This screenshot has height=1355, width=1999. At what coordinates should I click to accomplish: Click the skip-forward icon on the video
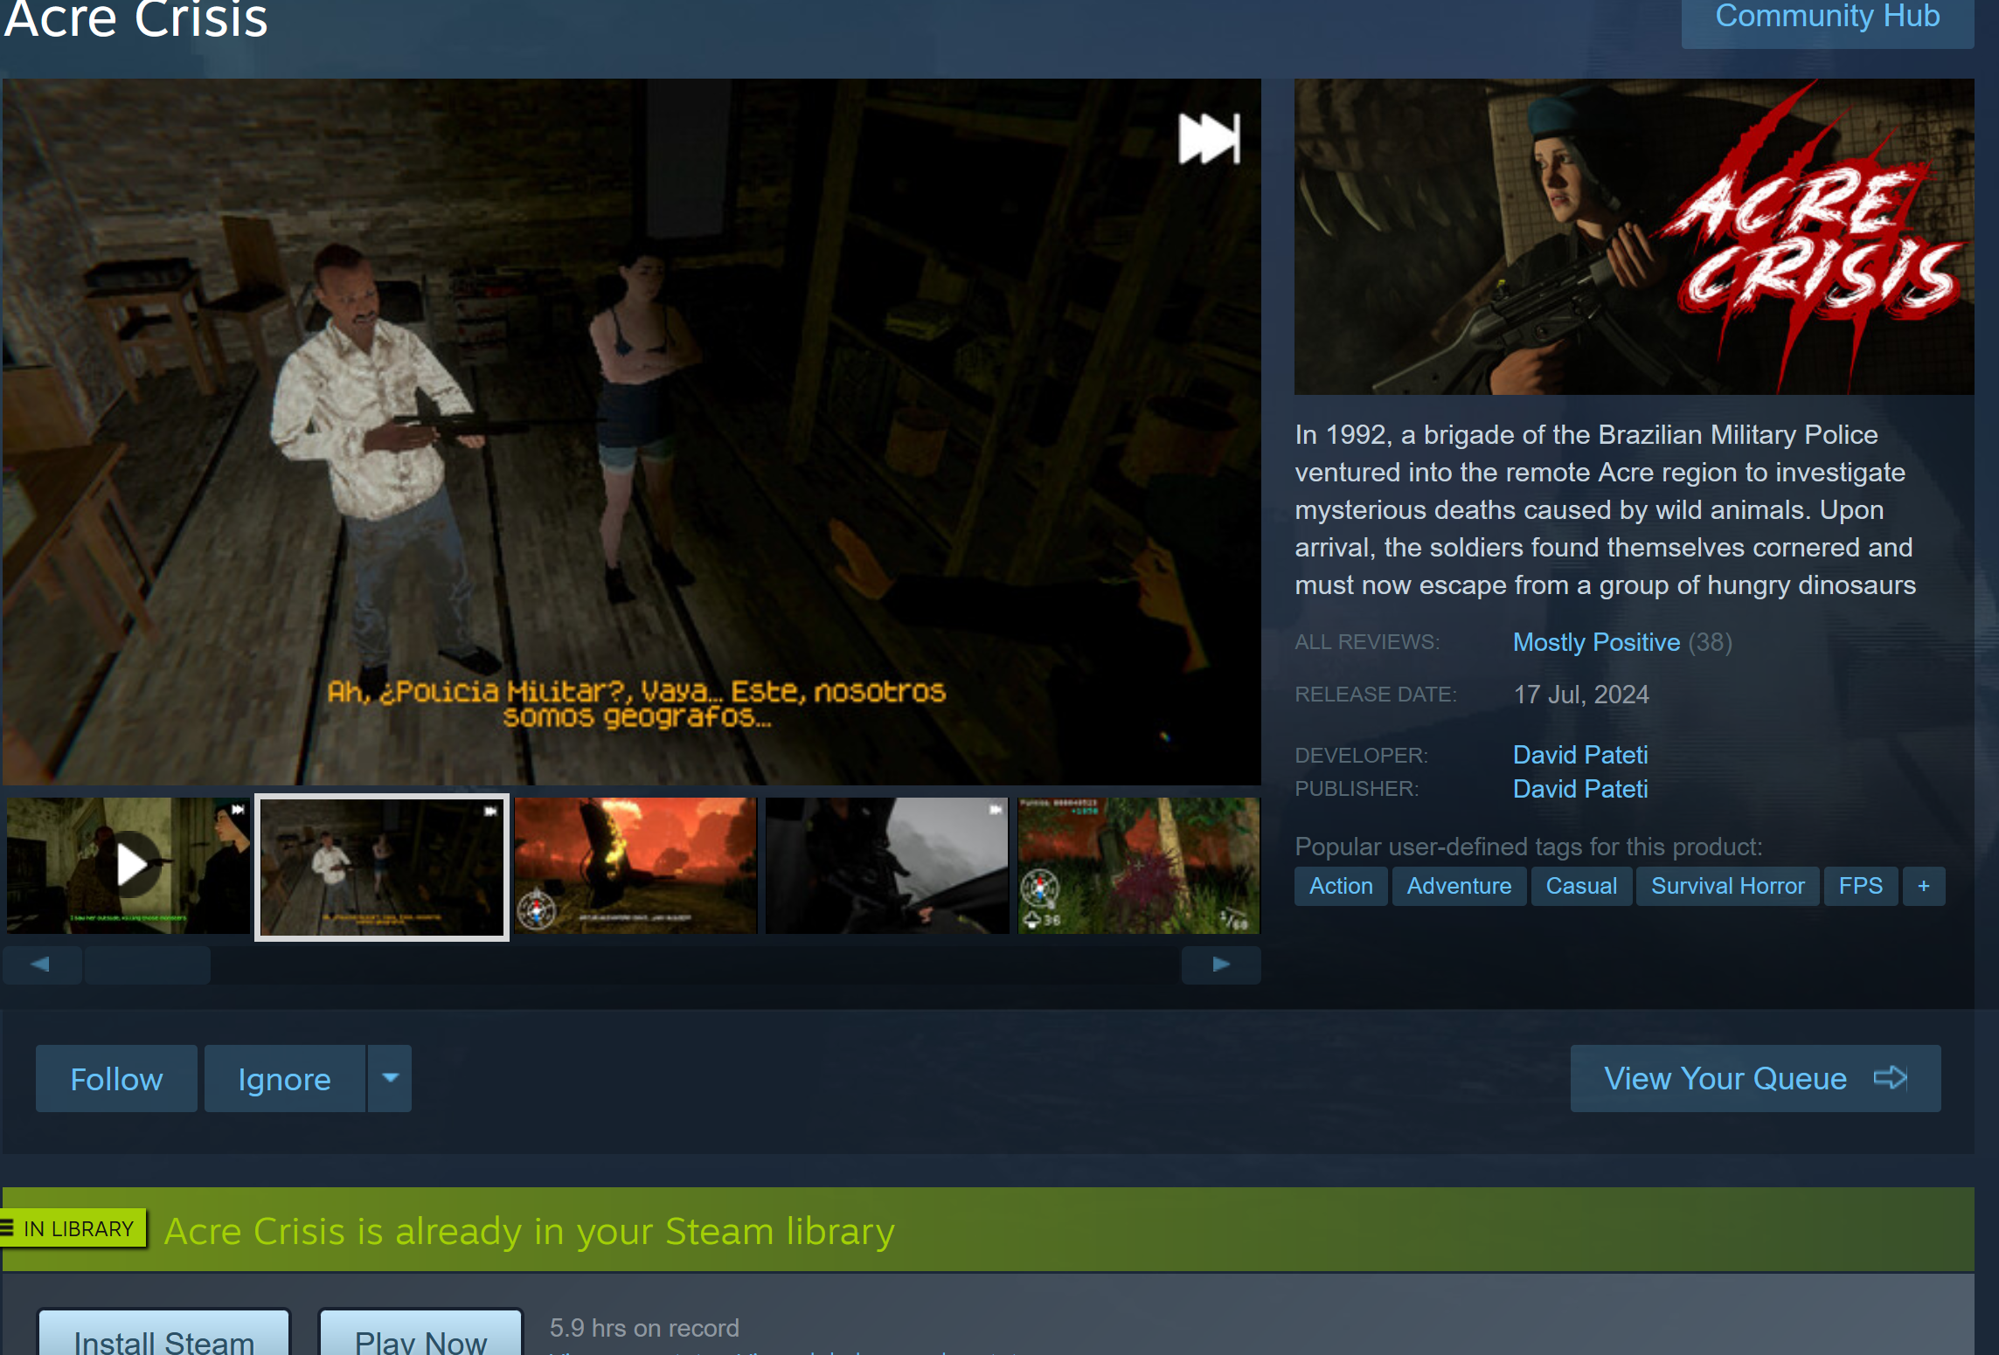[x=1209, y=139]
